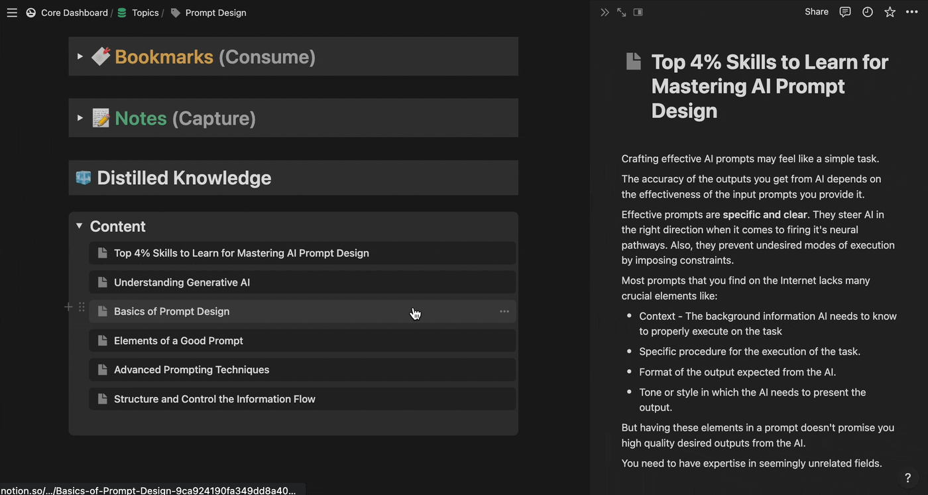The height and width of the screenshot is (495, 928).
Task: Open row options for Basics of Prompt Design
Action: pos(504,311)
